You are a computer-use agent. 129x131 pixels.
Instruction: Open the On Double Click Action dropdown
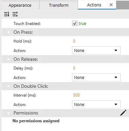coord(96,104)
